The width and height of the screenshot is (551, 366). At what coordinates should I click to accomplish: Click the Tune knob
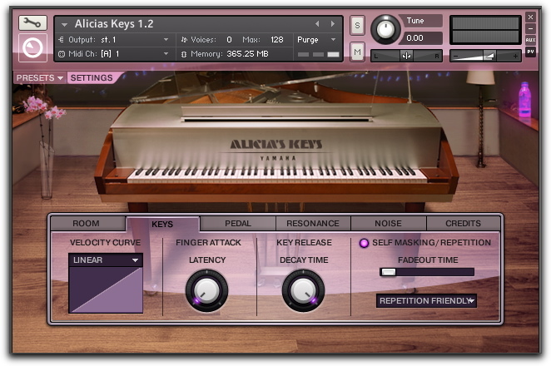point(385,29)
